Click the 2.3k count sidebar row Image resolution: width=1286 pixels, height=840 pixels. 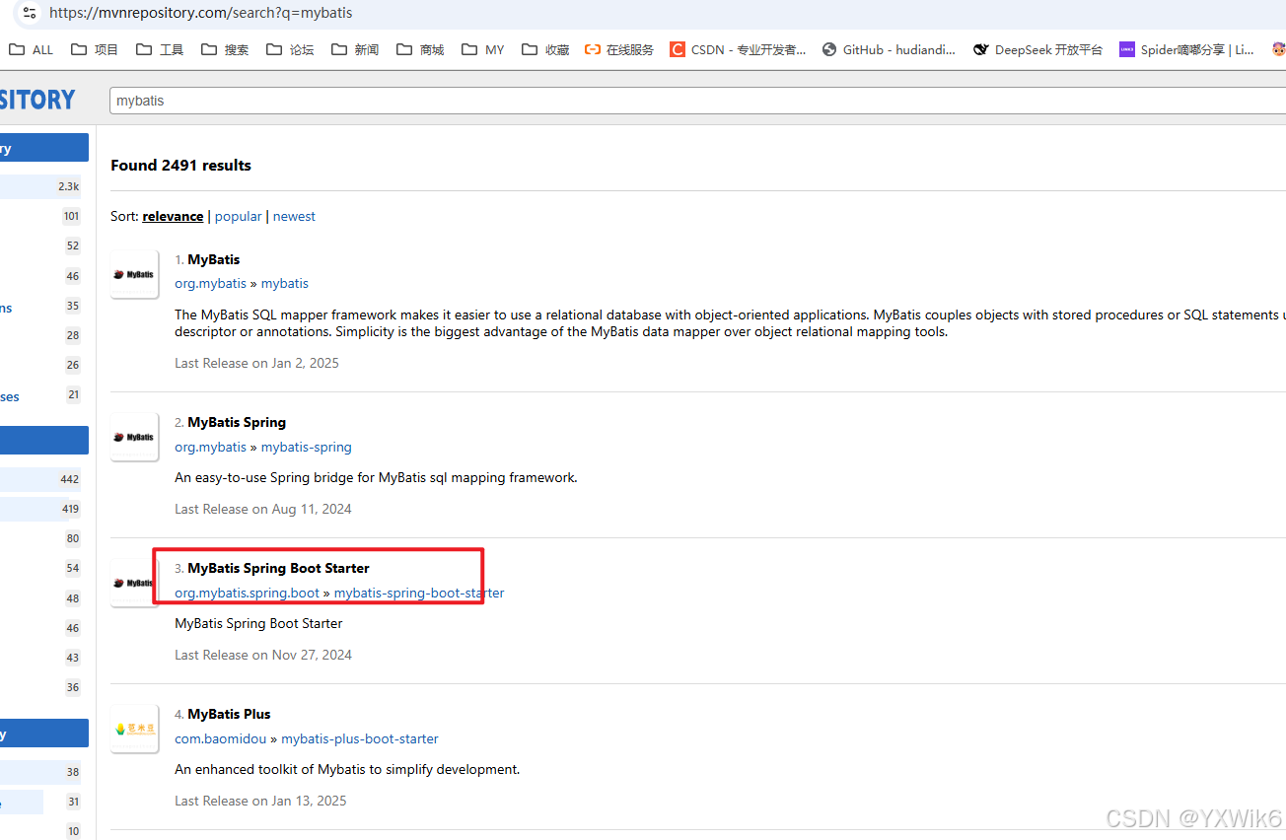(40, 186)
